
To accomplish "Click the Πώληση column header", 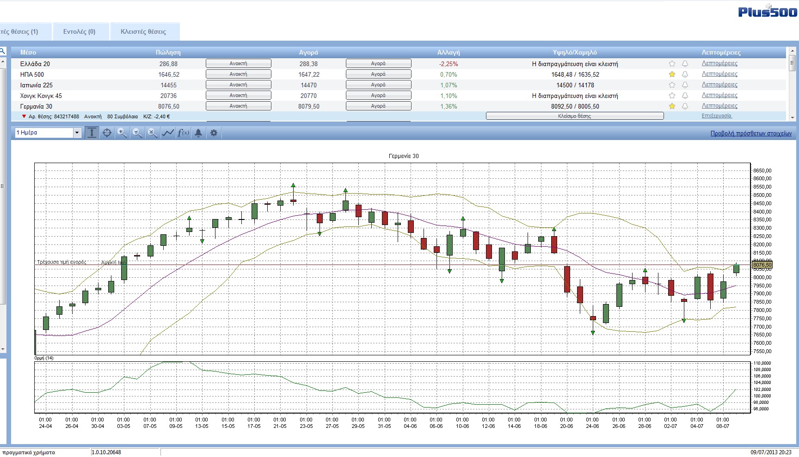I will click(x=168, y=52).
